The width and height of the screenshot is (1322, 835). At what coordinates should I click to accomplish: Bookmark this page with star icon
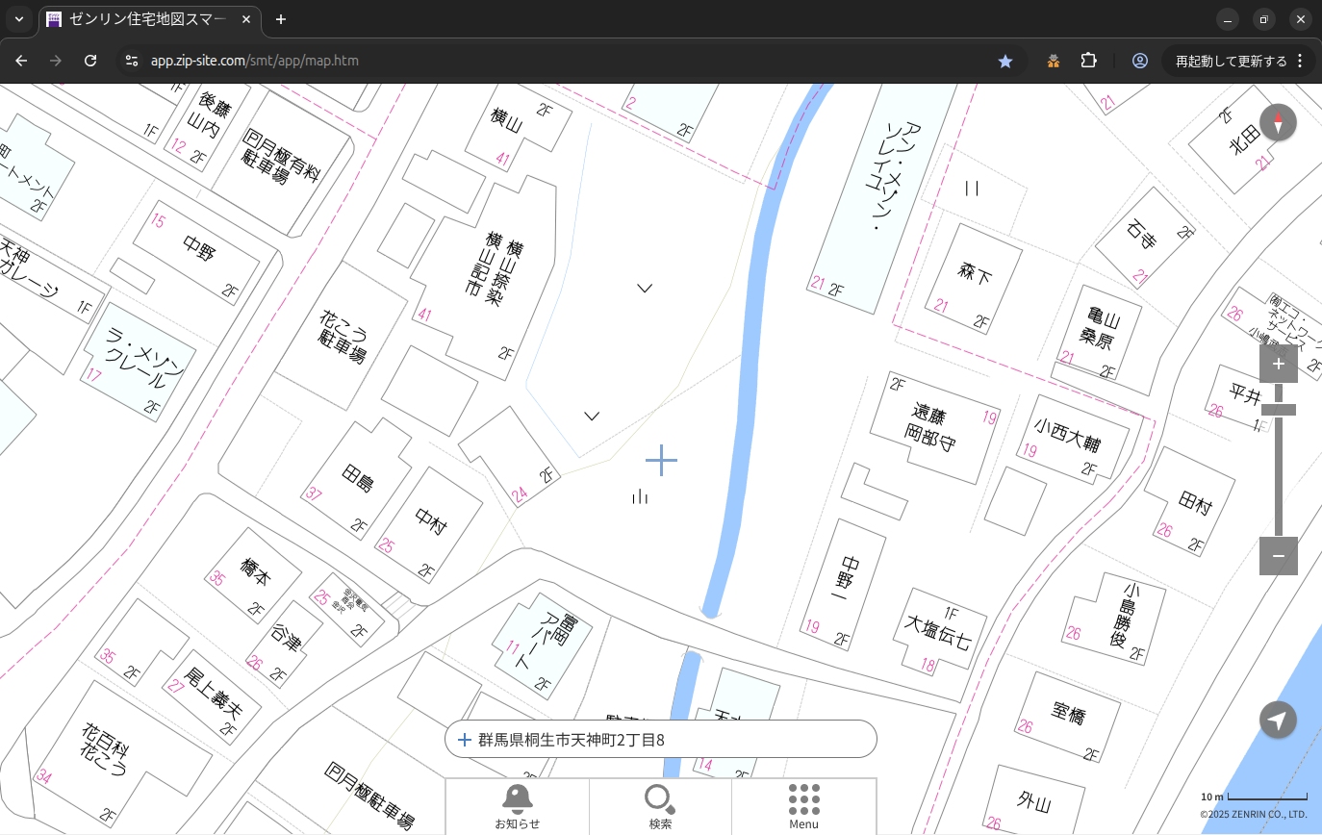point(1005,61)
